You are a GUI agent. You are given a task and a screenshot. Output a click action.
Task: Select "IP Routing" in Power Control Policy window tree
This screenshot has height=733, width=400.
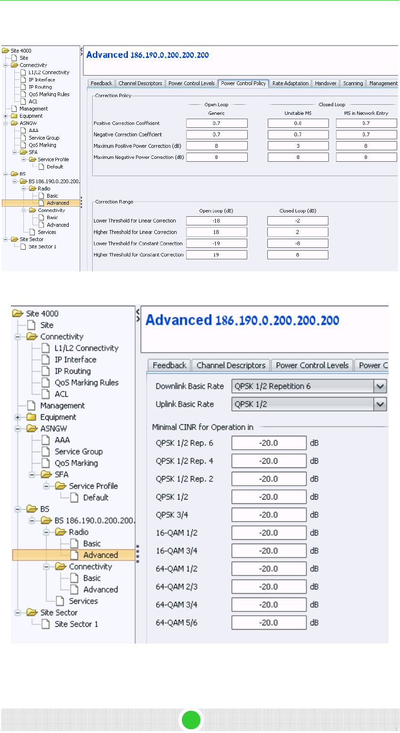[x=40, y=87]
